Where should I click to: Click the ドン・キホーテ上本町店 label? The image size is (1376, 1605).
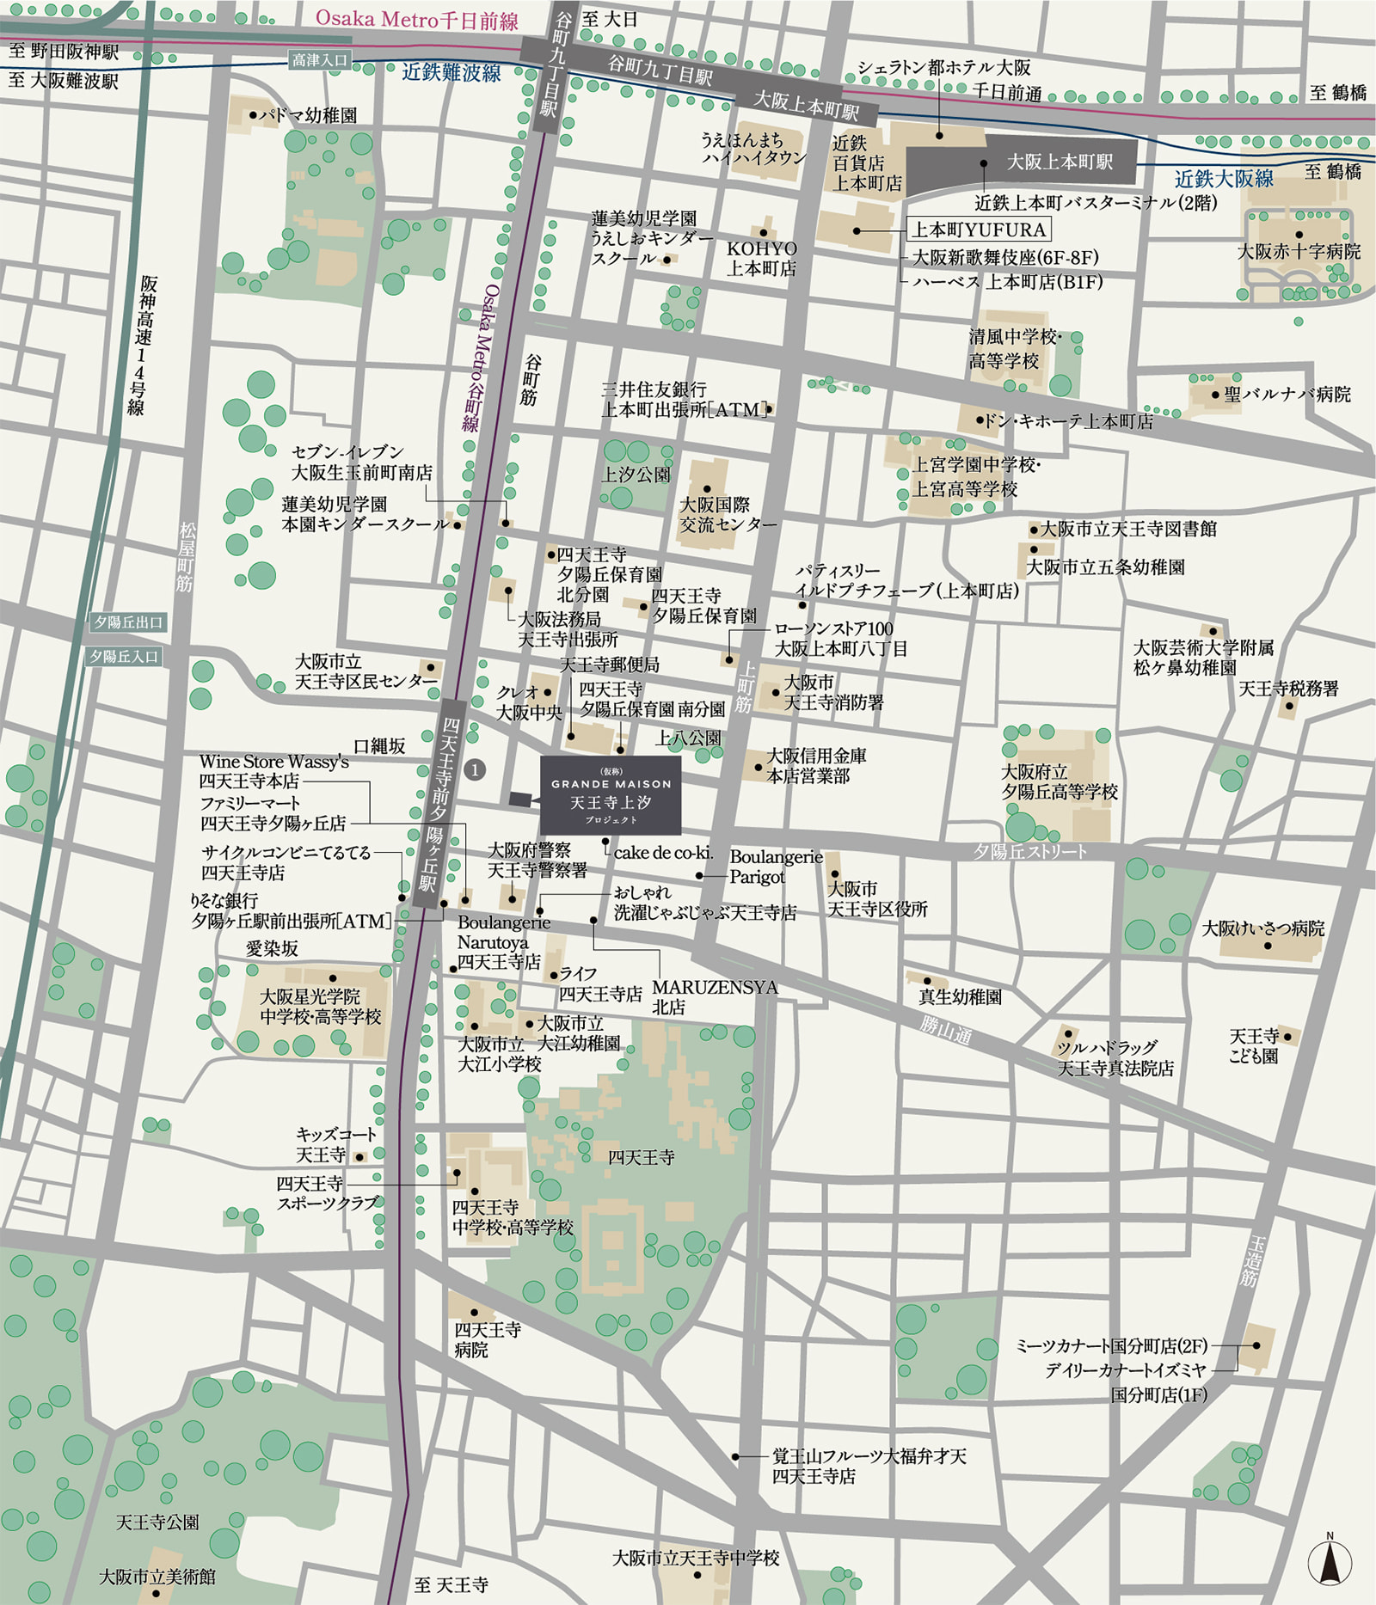click(x=1068, y=421)
